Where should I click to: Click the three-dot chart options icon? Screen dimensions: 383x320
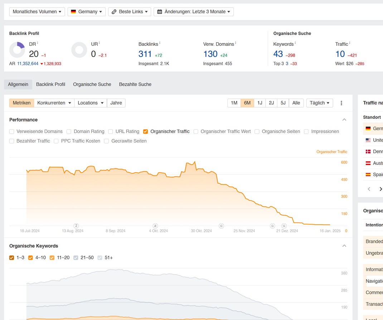coord(341,103)
